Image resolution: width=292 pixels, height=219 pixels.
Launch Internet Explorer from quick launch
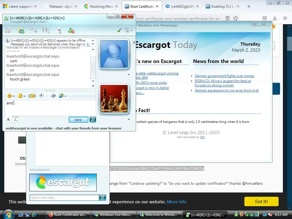34,215
